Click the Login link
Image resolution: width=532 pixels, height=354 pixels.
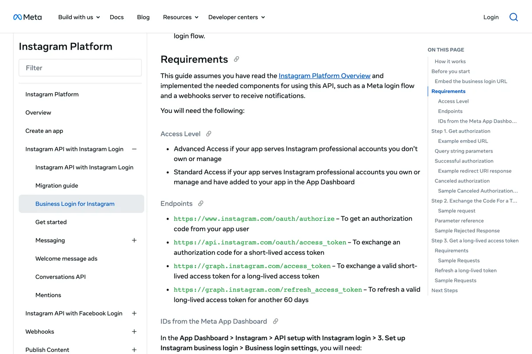pyautogui.click(x=491, y=17)
